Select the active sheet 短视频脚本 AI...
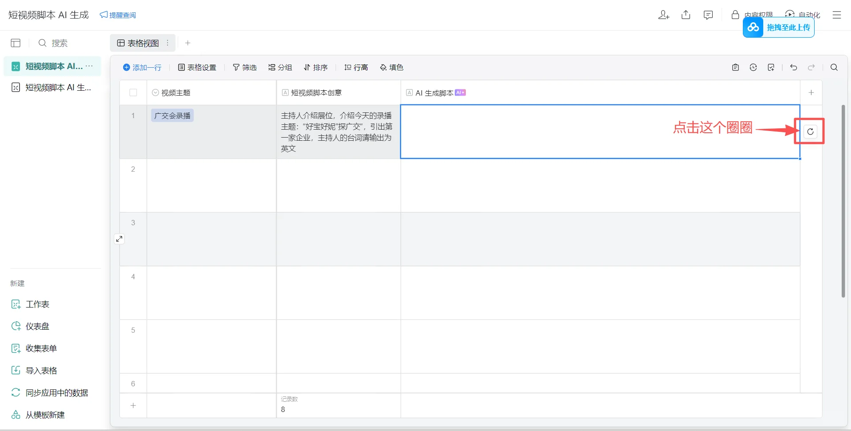 coord(52,66)
